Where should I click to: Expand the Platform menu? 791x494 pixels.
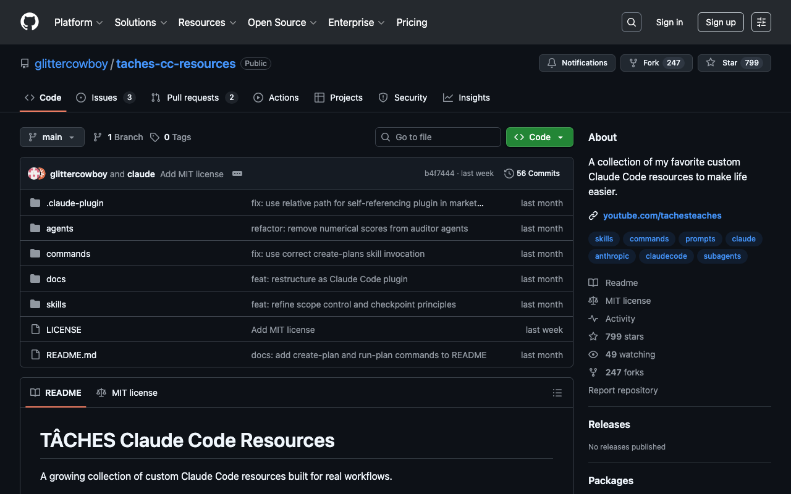pos(78,22)
